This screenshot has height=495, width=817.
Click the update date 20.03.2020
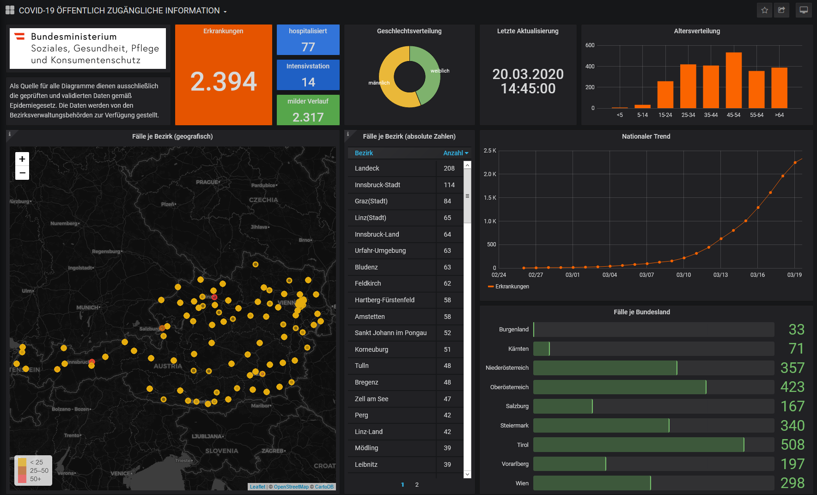click(528, 74)
